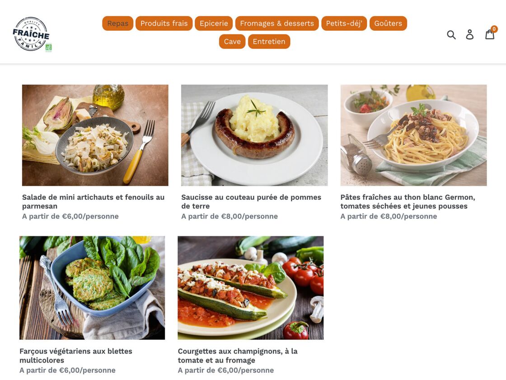This screenshot has width=506, height=380.
Task: Select the Petits-déj' menu item
Action: point(344,23)
